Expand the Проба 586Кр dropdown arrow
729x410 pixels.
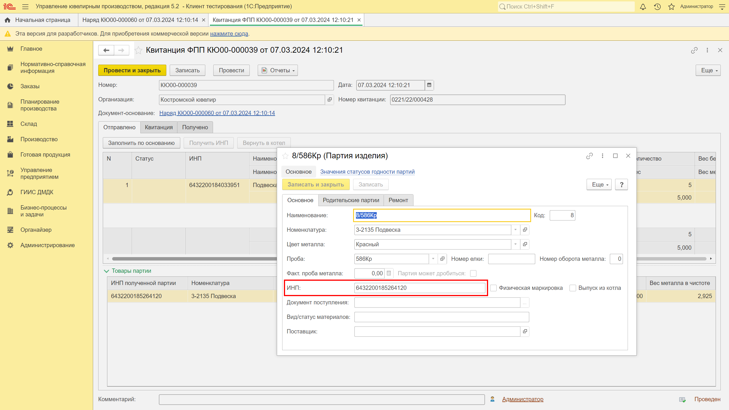pos(433,259)
